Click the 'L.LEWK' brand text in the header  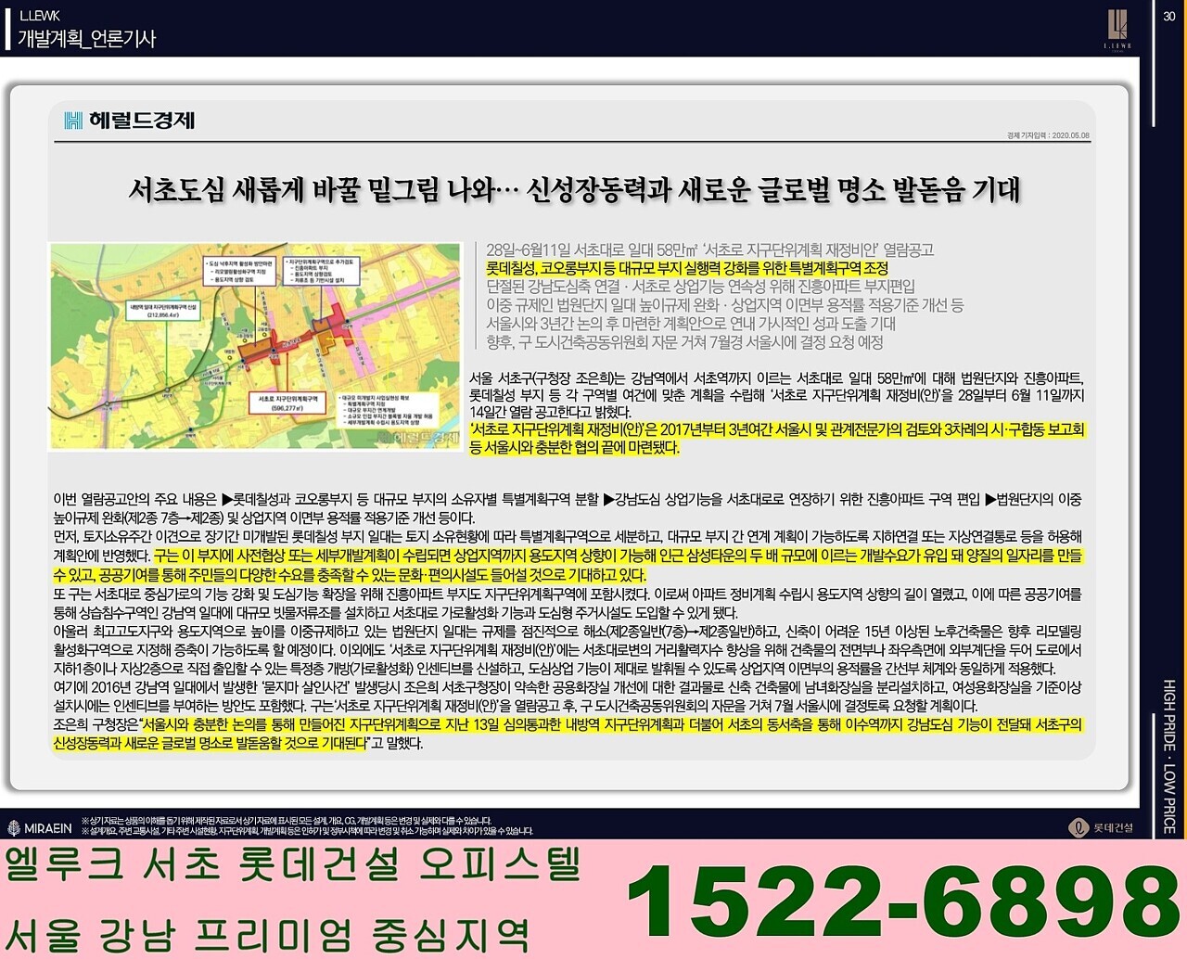tap(41, 16)
